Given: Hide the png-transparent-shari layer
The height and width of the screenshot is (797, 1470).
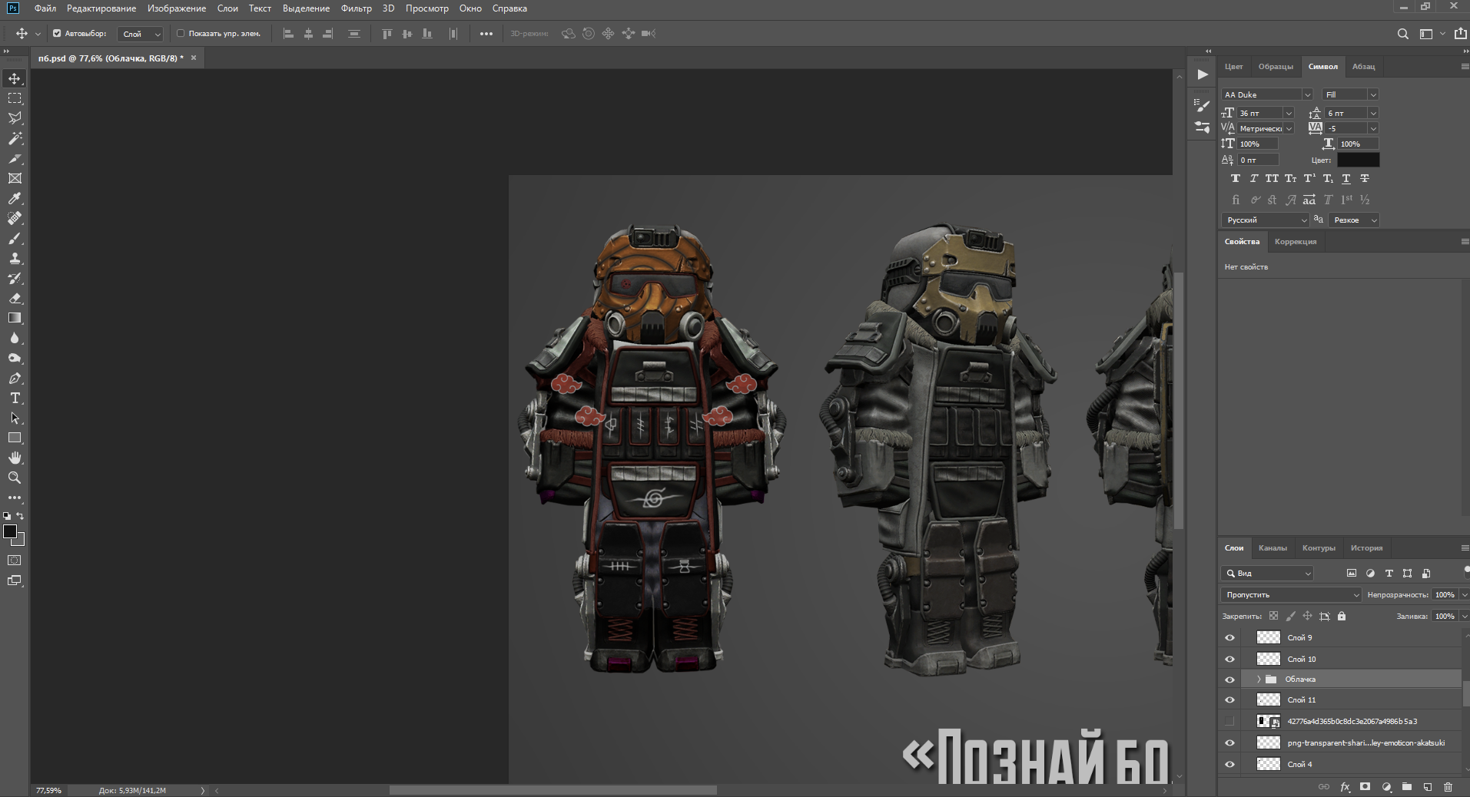Looking at the screenshot, I should tap(1229, 742).
